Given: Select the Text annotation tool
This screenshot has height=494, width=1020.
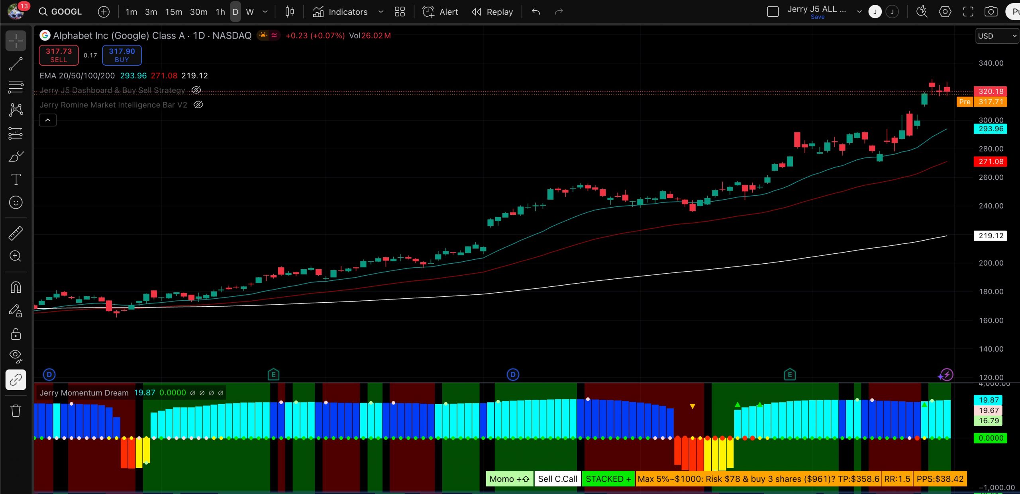Looking at the screenshot, I should pyautogui.click(x=16, y=179).
